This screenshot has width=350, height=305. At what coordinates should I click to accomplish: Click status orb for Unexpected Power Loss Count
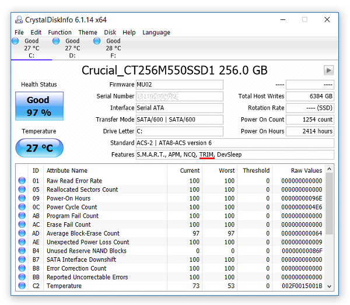coord(22,242)
